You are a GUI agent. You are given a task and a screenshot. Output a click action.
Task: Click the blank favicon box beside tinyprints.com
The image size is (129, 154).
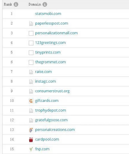tap(31, 53)
